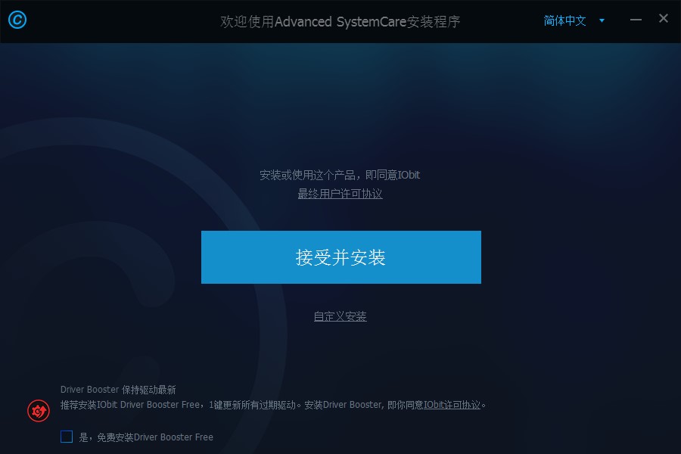Open the IObit许可协议 link
The width and height of the screenshot is (681, 454).
452,405
